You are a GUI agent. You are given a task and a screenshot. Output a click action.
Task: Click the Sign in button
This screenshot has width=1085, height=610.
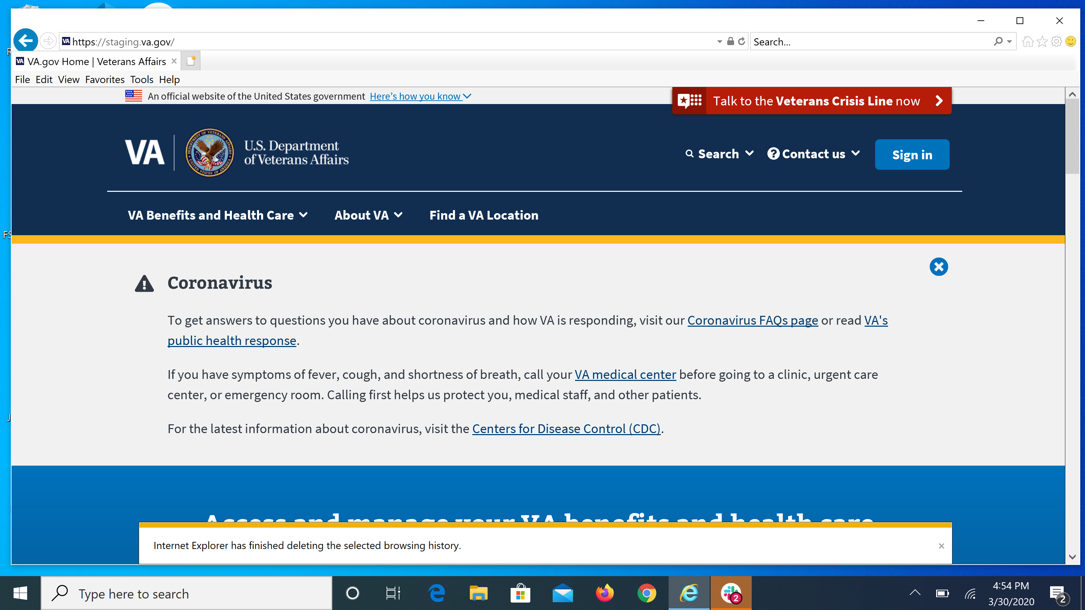tap(912, 155)
